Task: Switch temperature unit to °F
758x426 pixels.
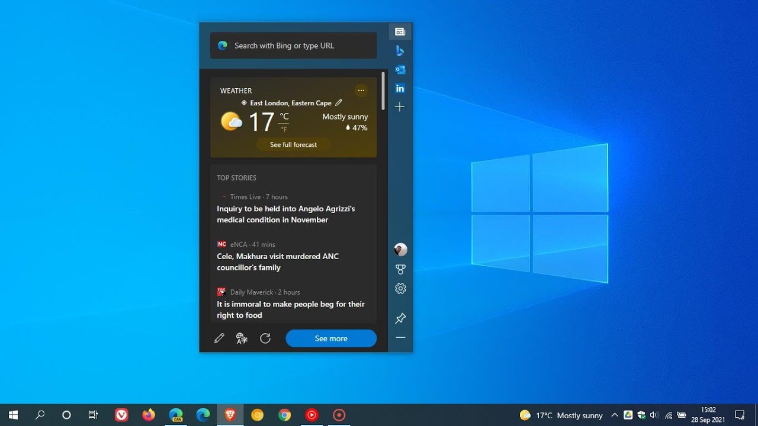Action: click(284, 130)
